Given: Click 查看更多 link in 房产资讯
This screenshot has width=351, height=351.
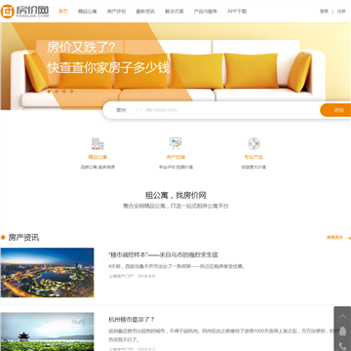Looking at the screenshot, I should coord(334,238).
